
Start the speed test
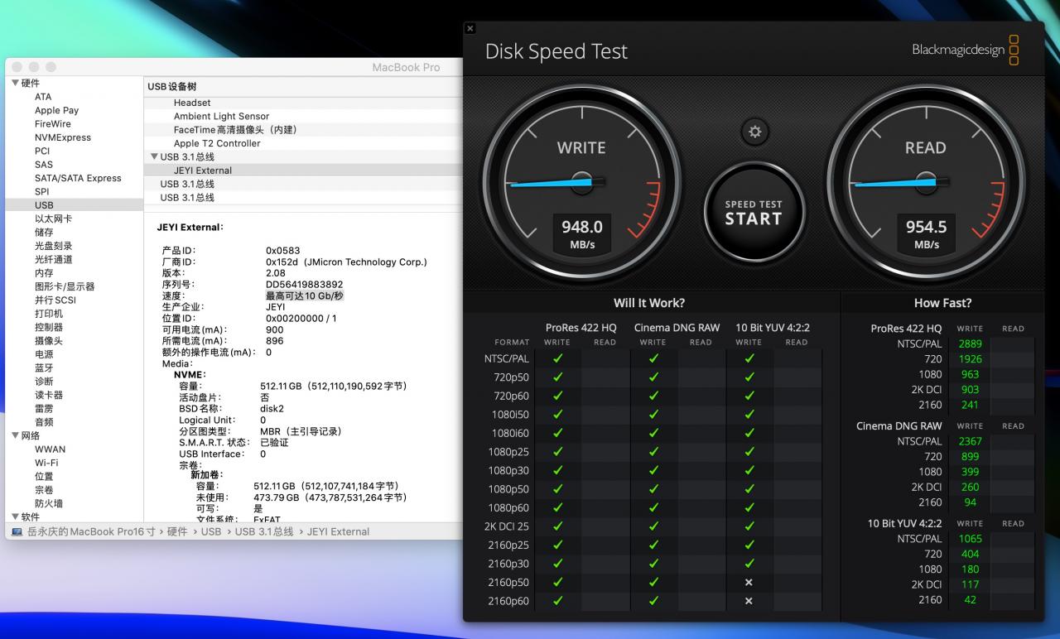(x=754, y=212)
